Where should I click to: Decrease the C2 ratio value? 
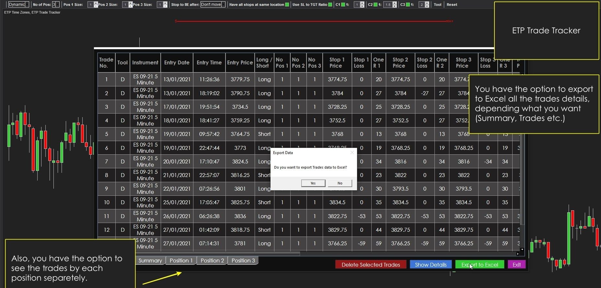395,6
